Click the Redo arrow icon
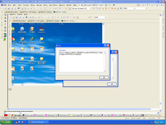The height and width of the screenshot is (125, 166). point(63,8)
